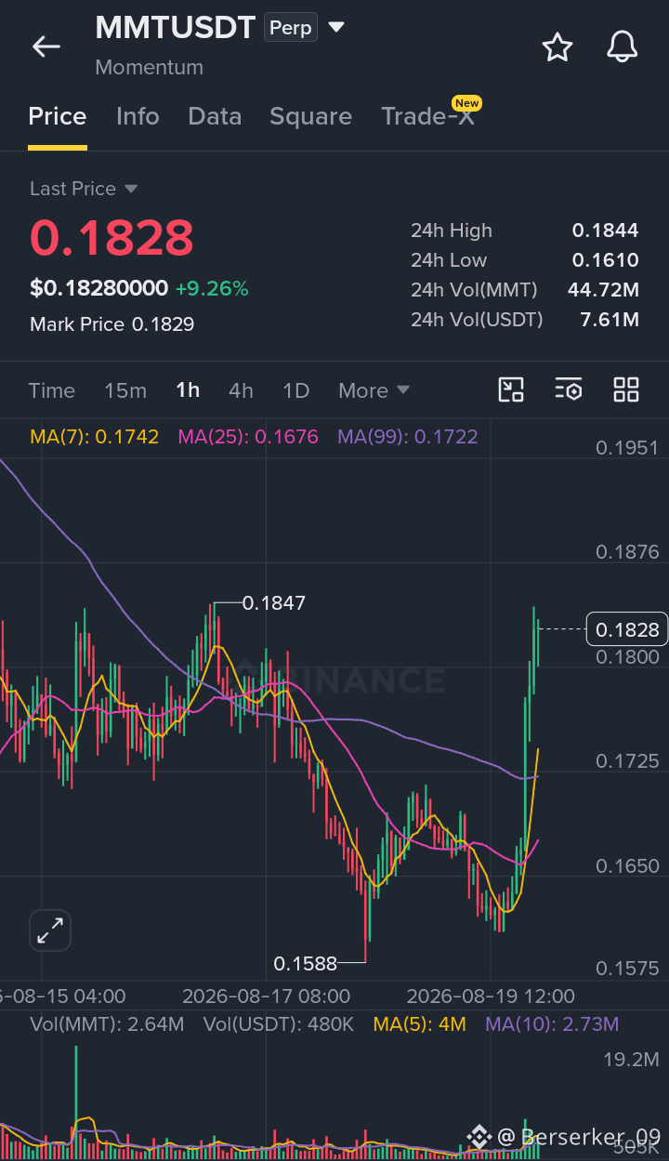Open MMTUSDT pair selector dropdown arrow
Viewport: 669px width, 1161px height.
pyautogui.click(x=336, y=28)
